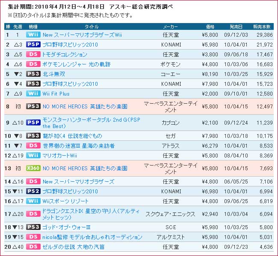
Task: Open the マリオカートWii title link
Action: tap(60, 155)
